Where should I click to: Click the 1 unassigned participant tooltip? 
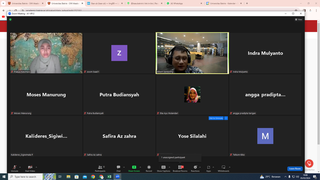(180, 157)
